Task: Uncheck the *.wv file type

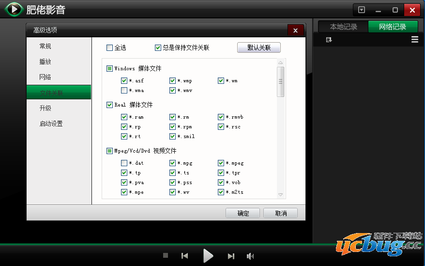Action: click(173, 192)
